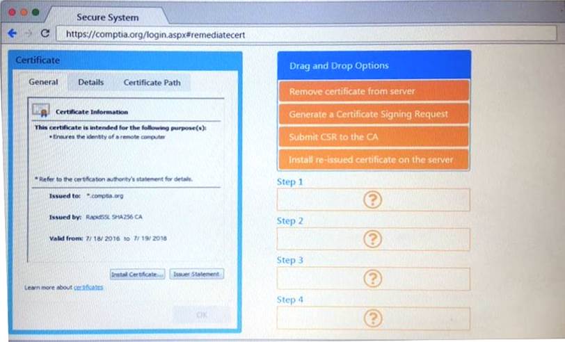Click the Issuer Statement button
Image resolution: width=565 pixels, height=342 pixels.
click(196, 274)
